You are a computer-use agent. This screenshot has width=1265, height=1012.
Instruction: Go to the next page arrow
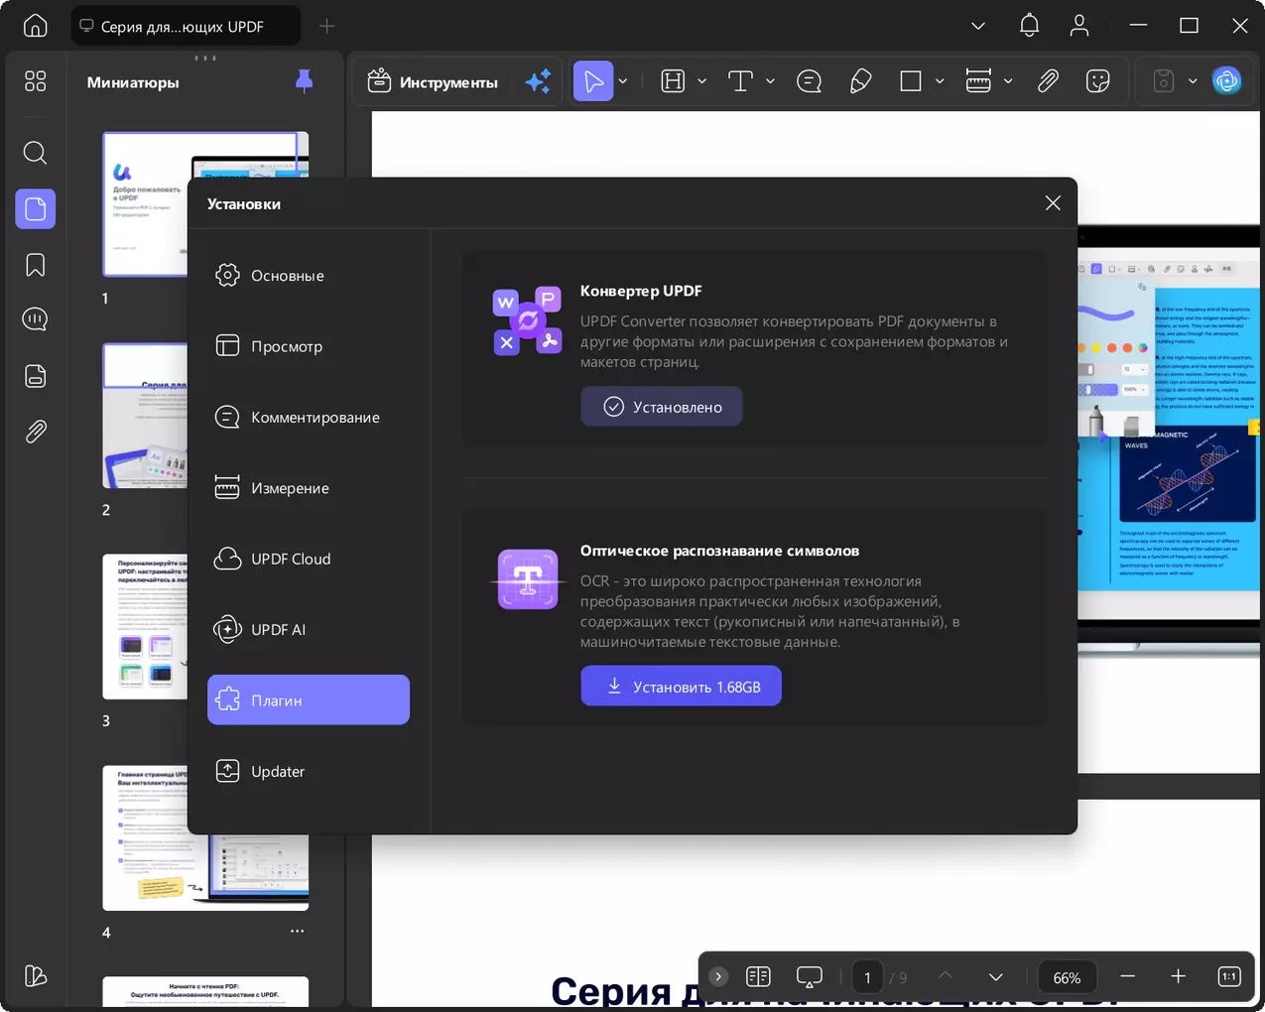coord(995,977)
